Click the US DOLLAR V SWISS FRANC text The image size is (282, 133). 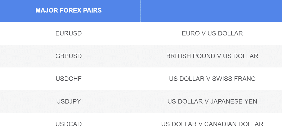pos(212,79)
